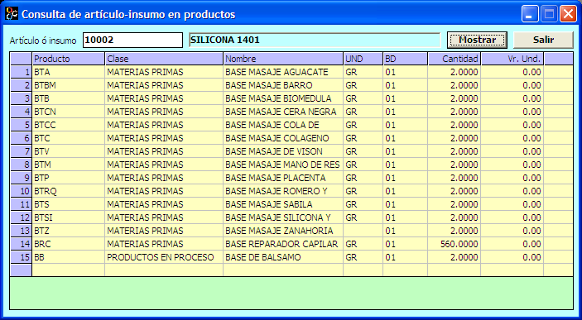Select the Cantidad column header
Screen dimensions: 582x320
455,59
